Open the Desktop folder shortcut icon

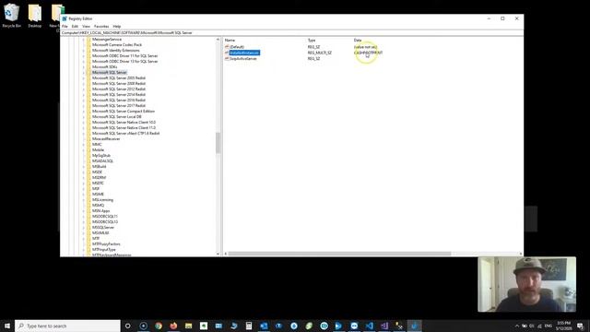tap(35, 16)
